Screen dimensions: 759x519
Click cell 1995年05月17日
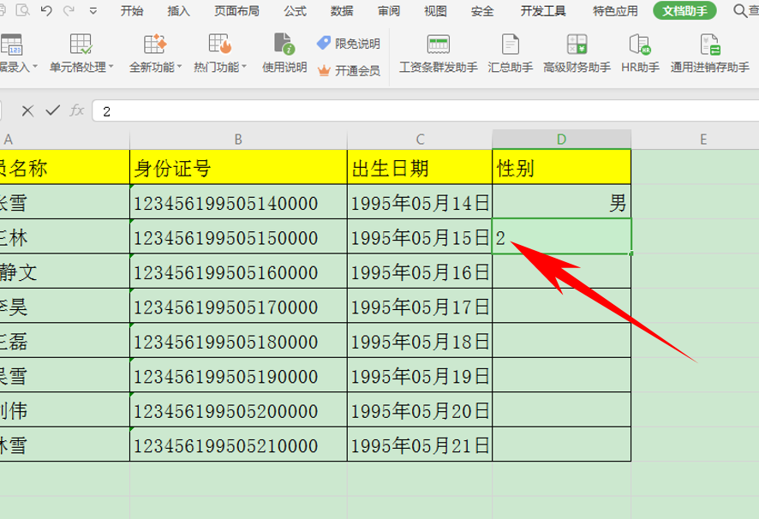[x=420, y=306]
